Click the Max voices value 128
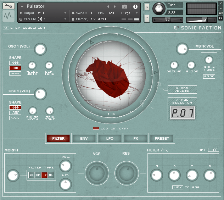Viewport: 224px width, 200px height. [x=111, y=13]
